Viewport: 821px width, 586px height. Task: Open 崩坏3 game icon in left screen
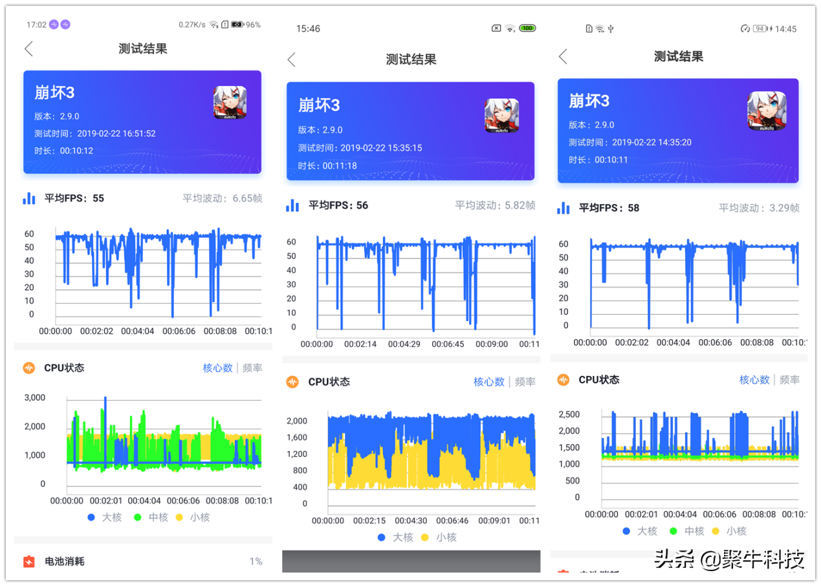230,102
